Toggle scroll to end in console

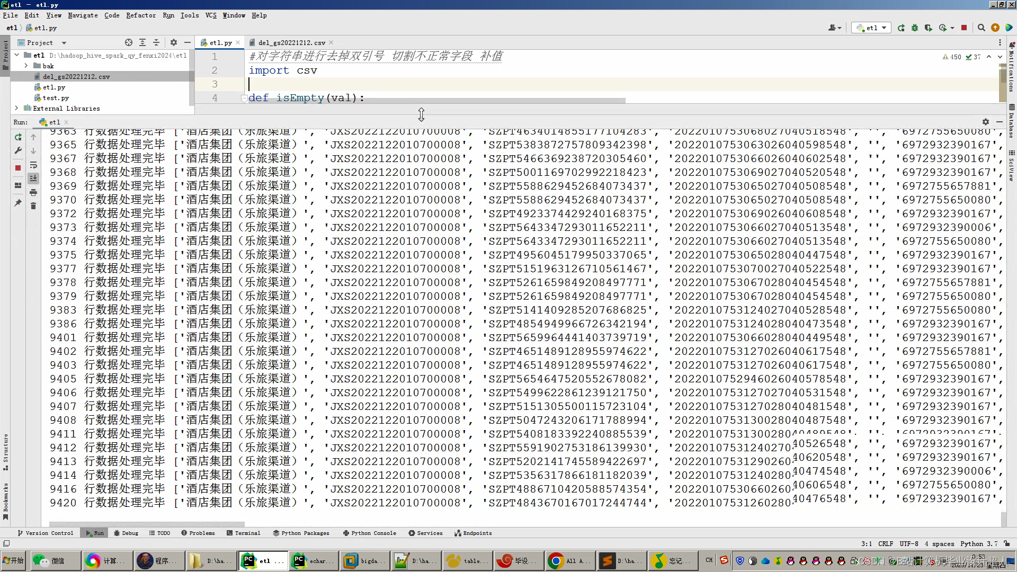[x=33, y=178]
